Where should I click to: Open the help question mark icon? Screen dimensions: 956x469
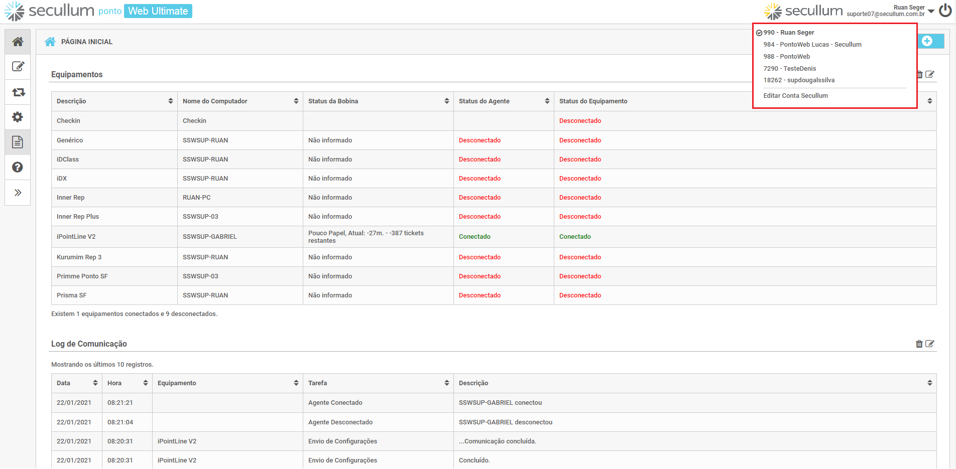tap(18, 167)
